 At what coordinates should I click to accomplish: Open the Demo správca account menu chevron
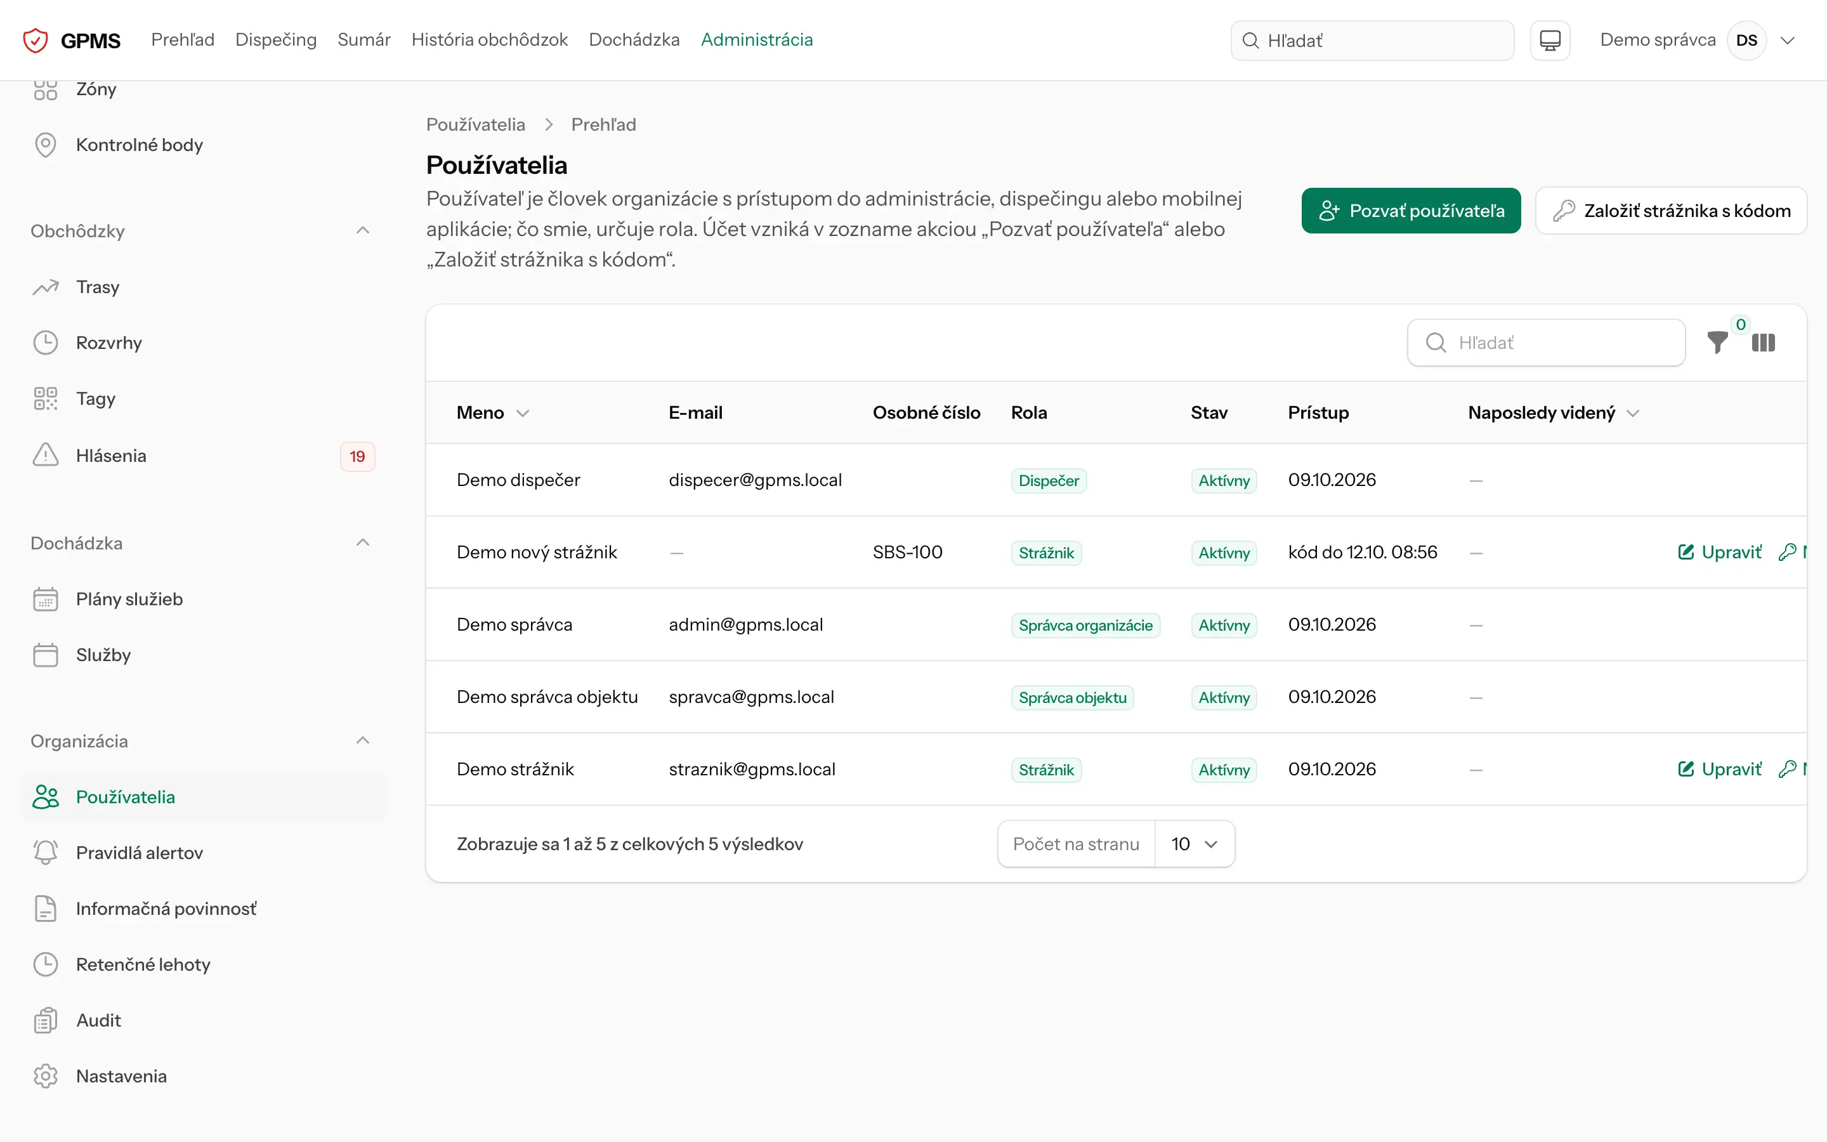pyautogui.click(x=1787, y=41)
